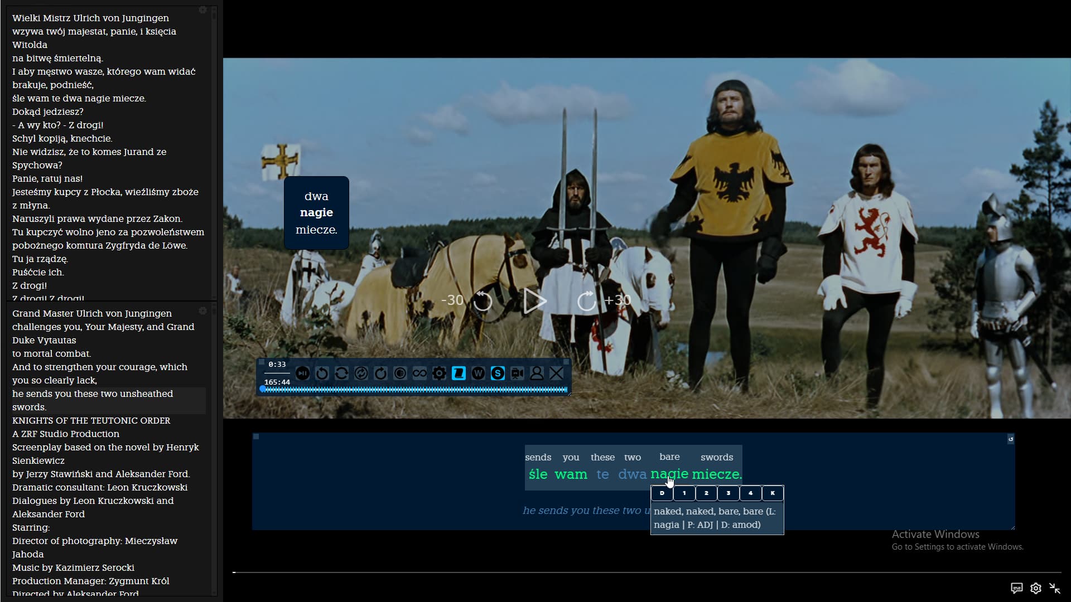Click the chat feedback icon bottom right
The image size is (1071, 602).
click(1016, 588)
